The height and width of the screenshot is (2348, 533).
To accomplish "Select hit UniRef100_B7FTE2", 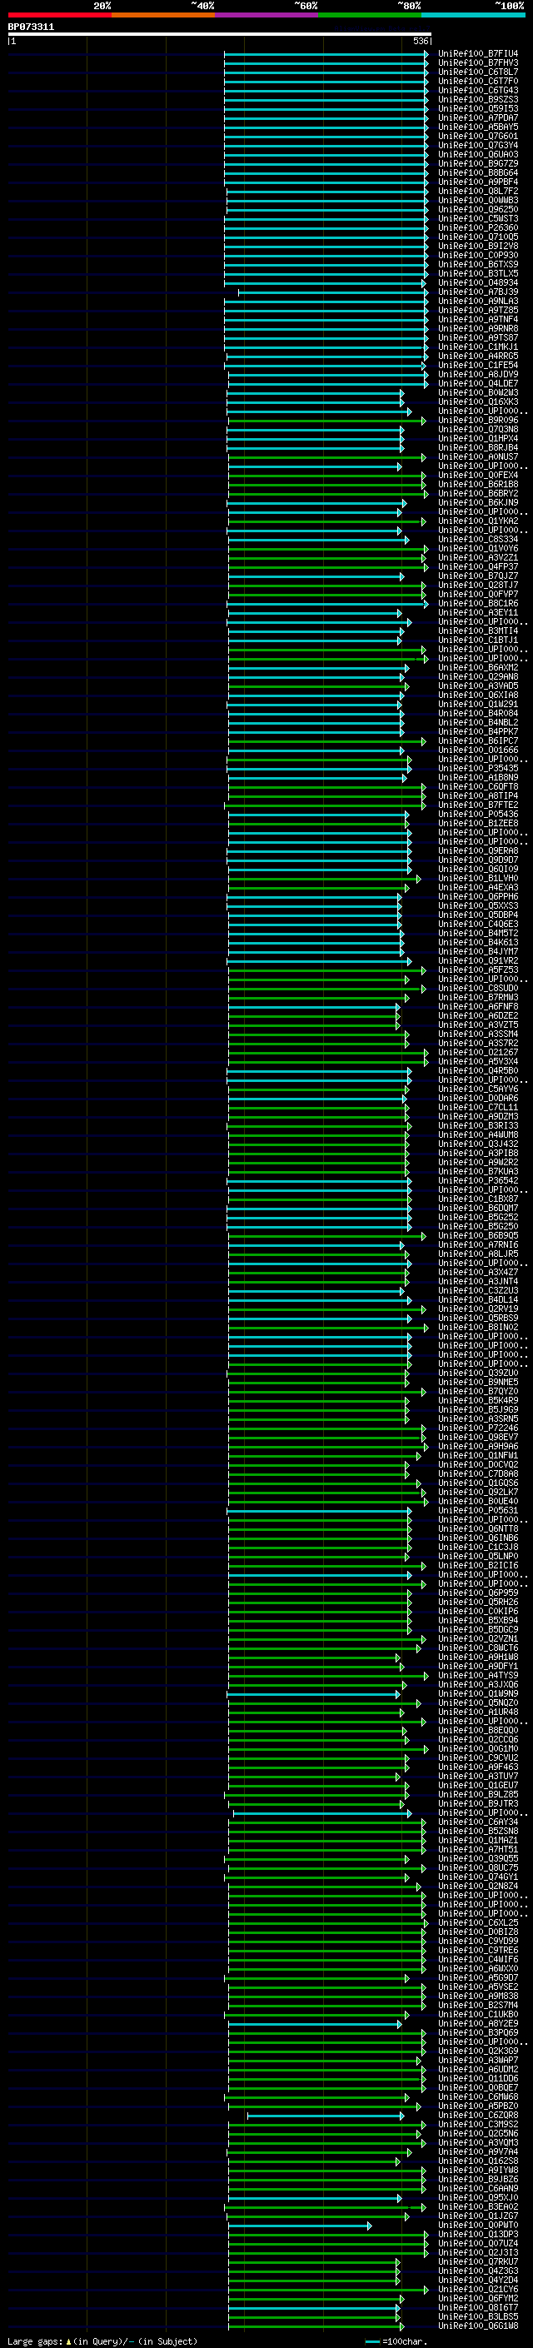I will coord(477,805).
